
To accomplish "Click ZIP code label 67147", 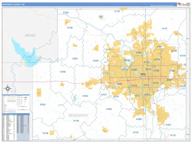I will coord(165,28).
